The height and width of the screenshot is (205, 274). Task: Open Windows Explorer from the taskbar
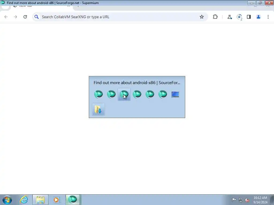pyautogui.click(x=40, y=200)
